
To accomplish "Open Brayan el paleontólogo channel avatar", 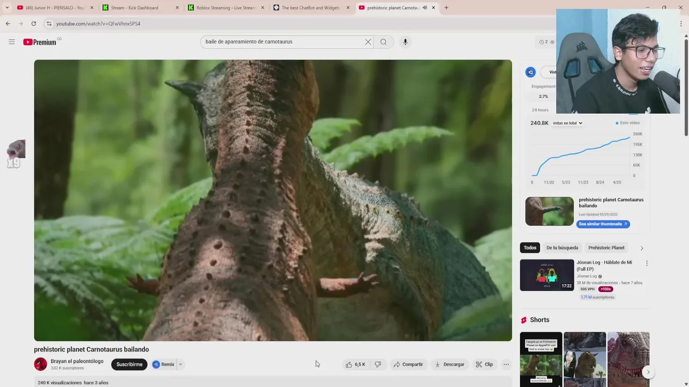I will pyautogui.click(x=40, y=364).
